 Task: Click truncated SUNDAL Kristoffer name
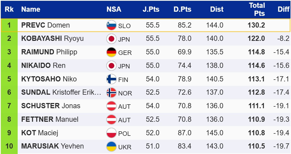point(61,92)
